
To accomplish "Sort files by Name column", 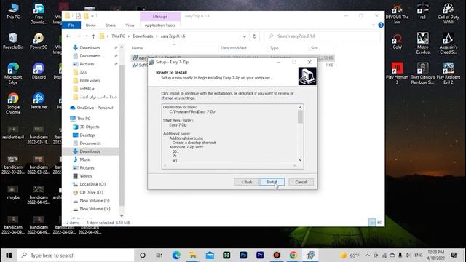I will 138,48.
